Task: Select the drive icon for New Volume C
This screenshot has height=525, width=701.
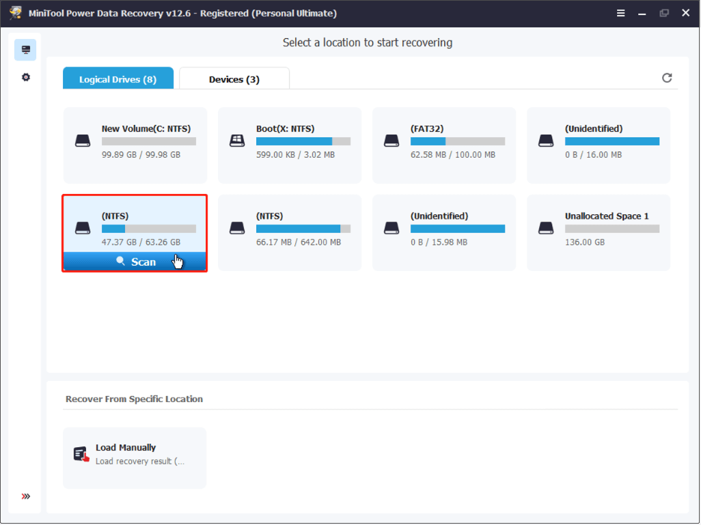Action: point(83,141)
